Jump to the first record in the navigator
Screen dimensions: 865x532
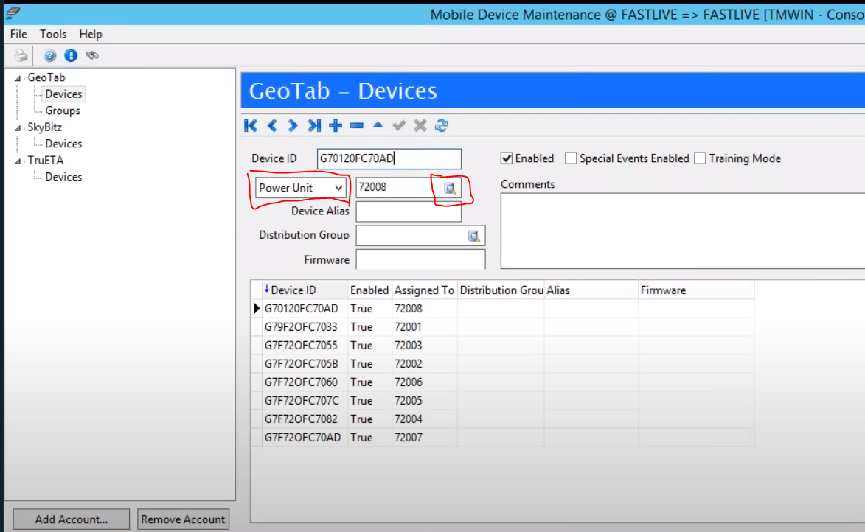click(251, 126)
